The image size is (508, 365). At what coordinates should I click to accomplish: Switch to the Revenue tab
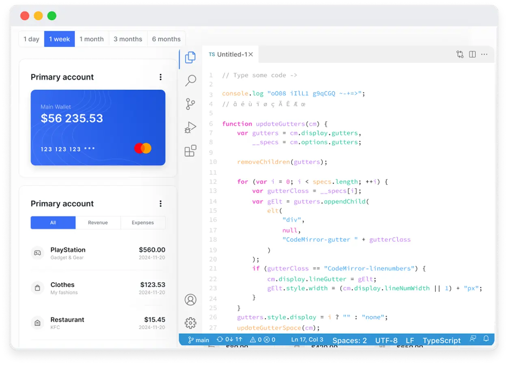(98, 223)
